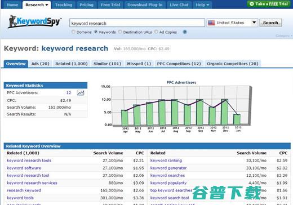Open the keyword ranking link
This screenshot has width=293, height=205.
[x=166, y=161]
